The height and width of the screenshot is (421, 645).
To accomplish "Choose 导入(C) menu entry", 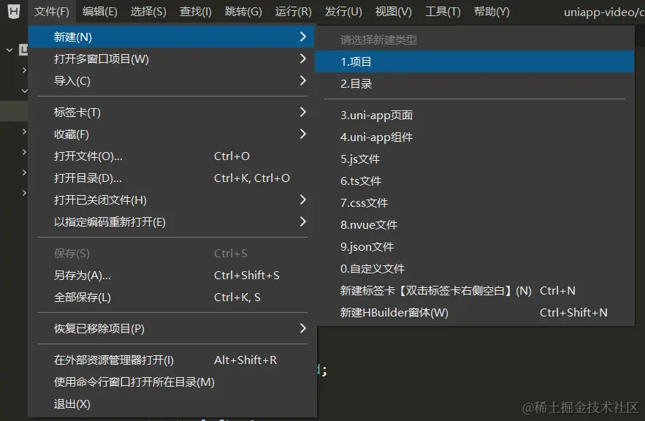I will pos(172,80).
